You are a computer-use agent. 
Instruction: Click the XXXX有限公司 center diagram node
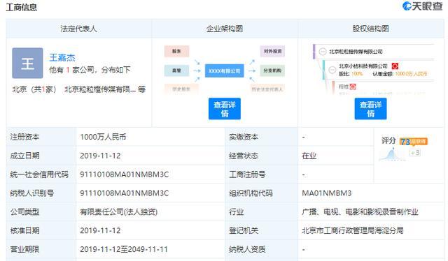(x=224, y=70)
